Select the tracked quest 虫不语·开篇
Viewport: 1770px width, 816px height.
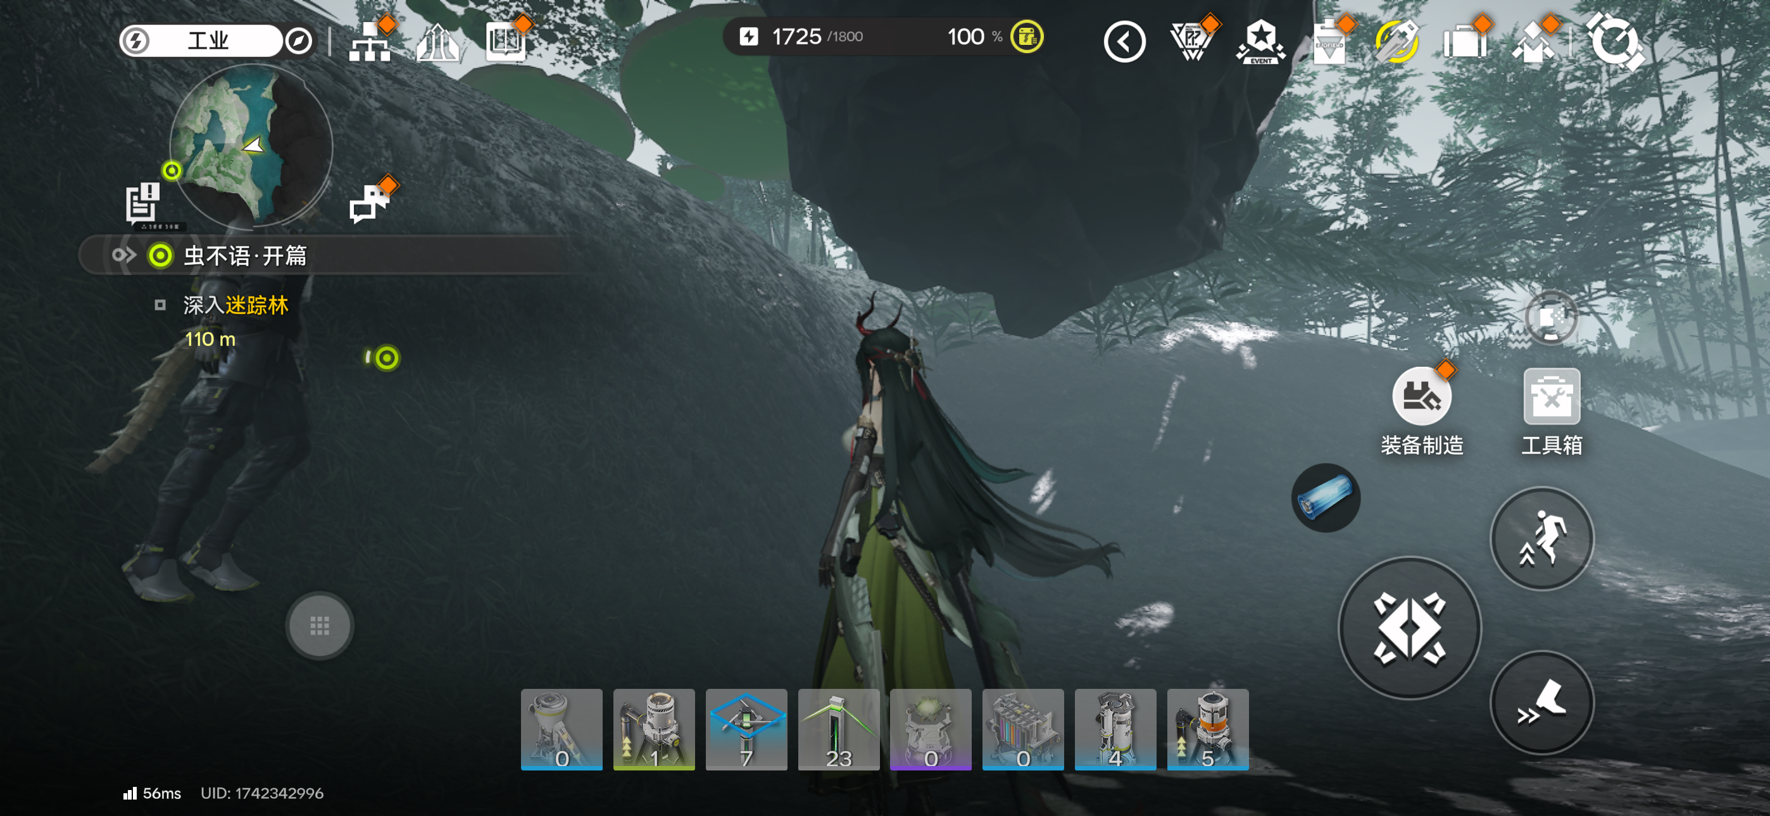(x=330, y=256)
